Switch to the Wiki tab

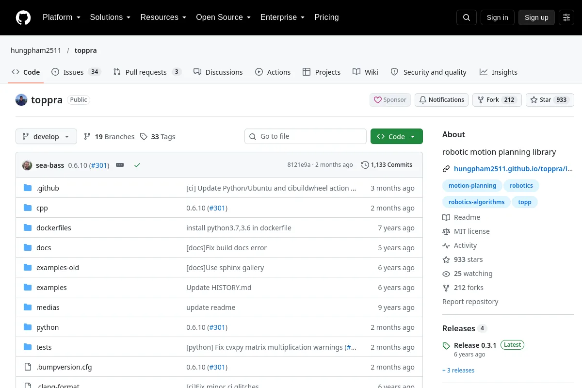(x=365, y=72)
